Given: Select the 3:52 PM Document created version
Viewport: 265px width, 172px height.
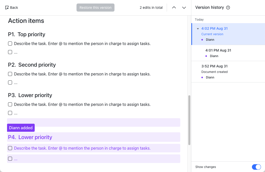Looking at the screenshot, I should click(214, 66).
